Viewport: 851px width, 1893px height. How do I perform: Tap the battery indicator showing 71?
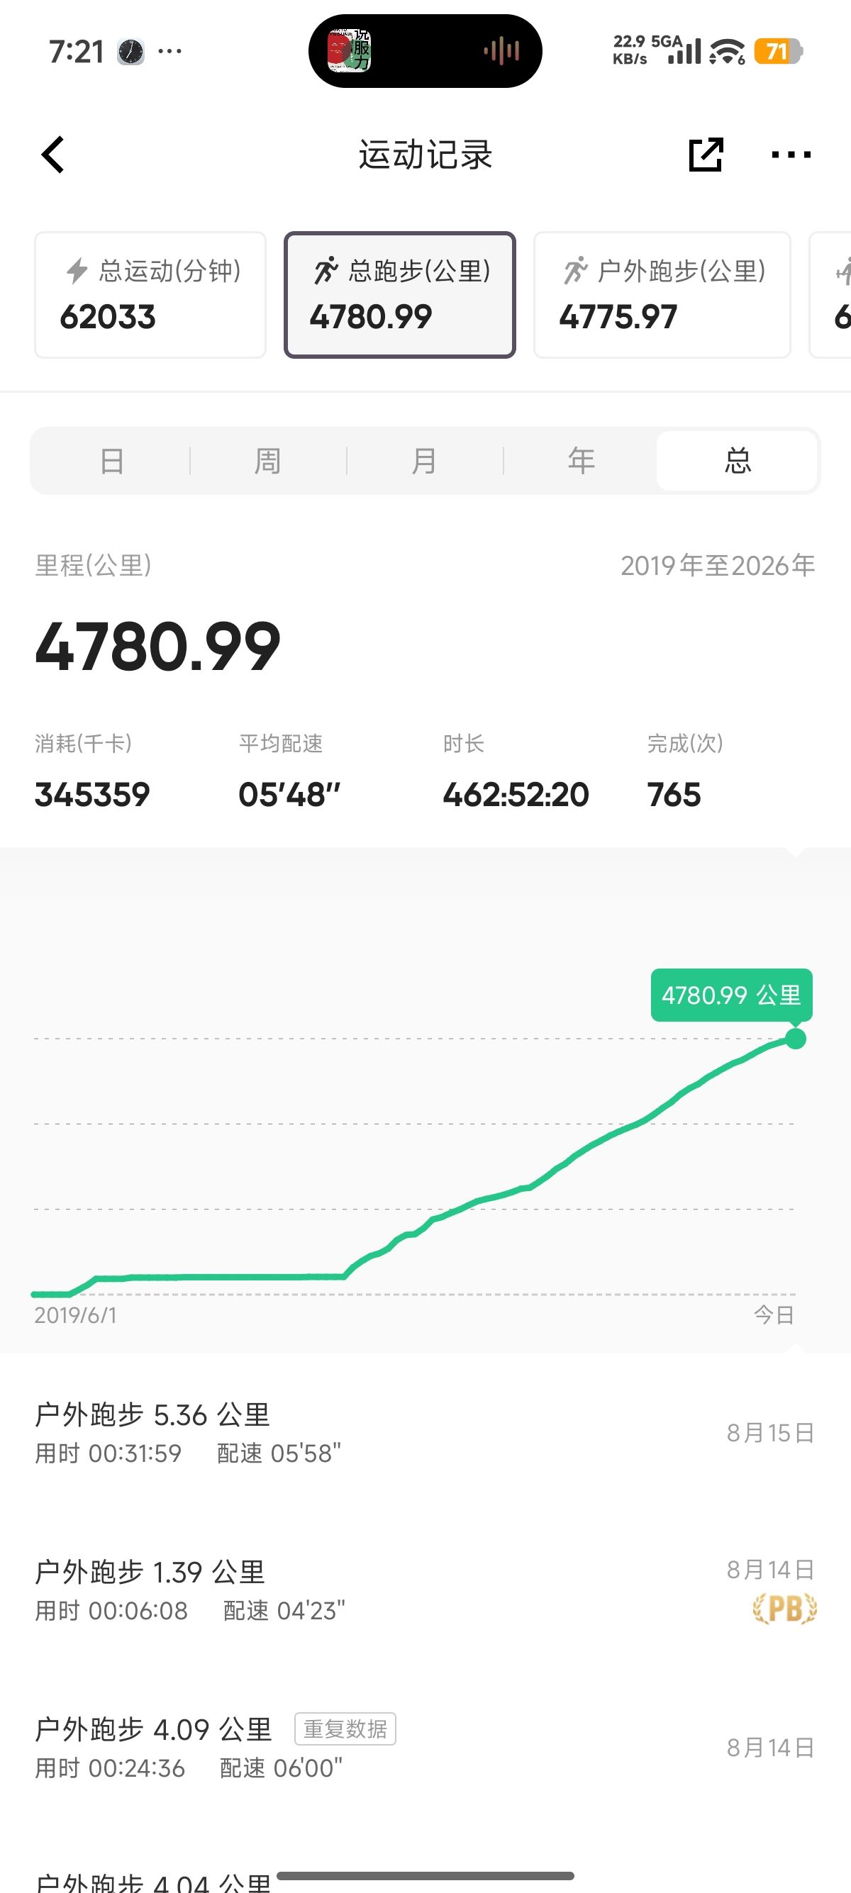coord(777,52)
